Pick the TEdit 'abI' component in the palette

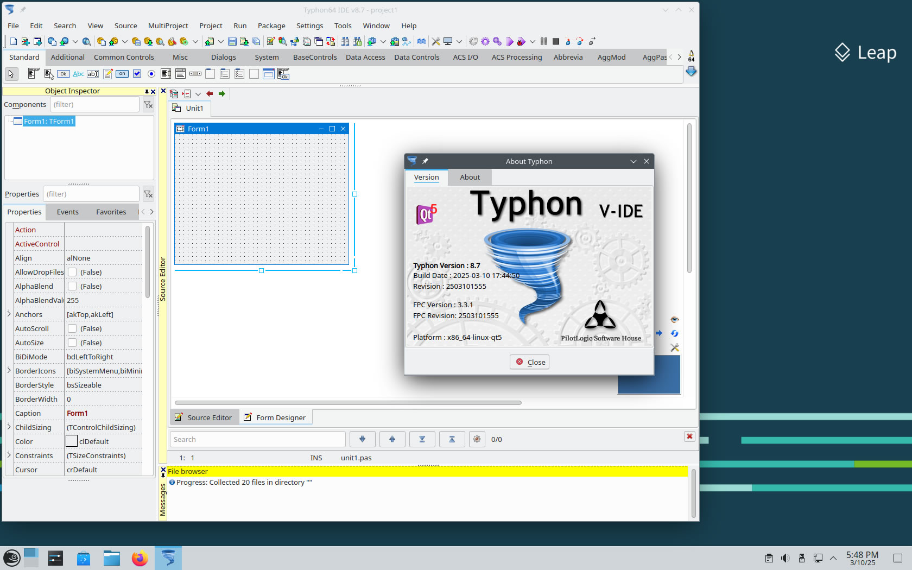pyautogui.click(x=93, y=74)
